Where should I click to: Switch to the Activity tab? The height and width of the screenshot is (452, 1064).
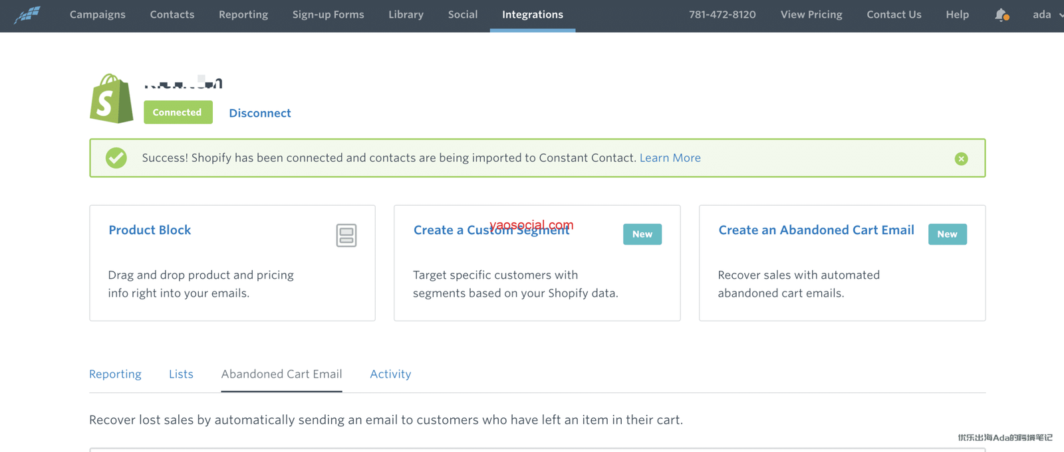pos(390,374)
